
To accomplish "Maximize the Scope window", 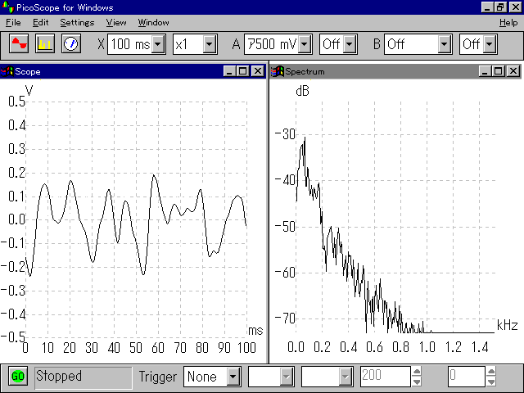I will (x=242, y=71).
